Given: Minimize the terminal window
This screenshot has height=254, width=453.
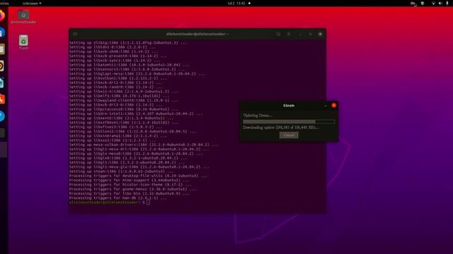Looking at the screenshot, I should 300,34.
